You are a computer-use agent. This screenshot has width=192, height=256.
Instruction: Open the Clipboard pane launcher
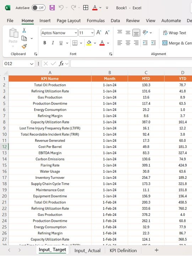tap(36, 54)
